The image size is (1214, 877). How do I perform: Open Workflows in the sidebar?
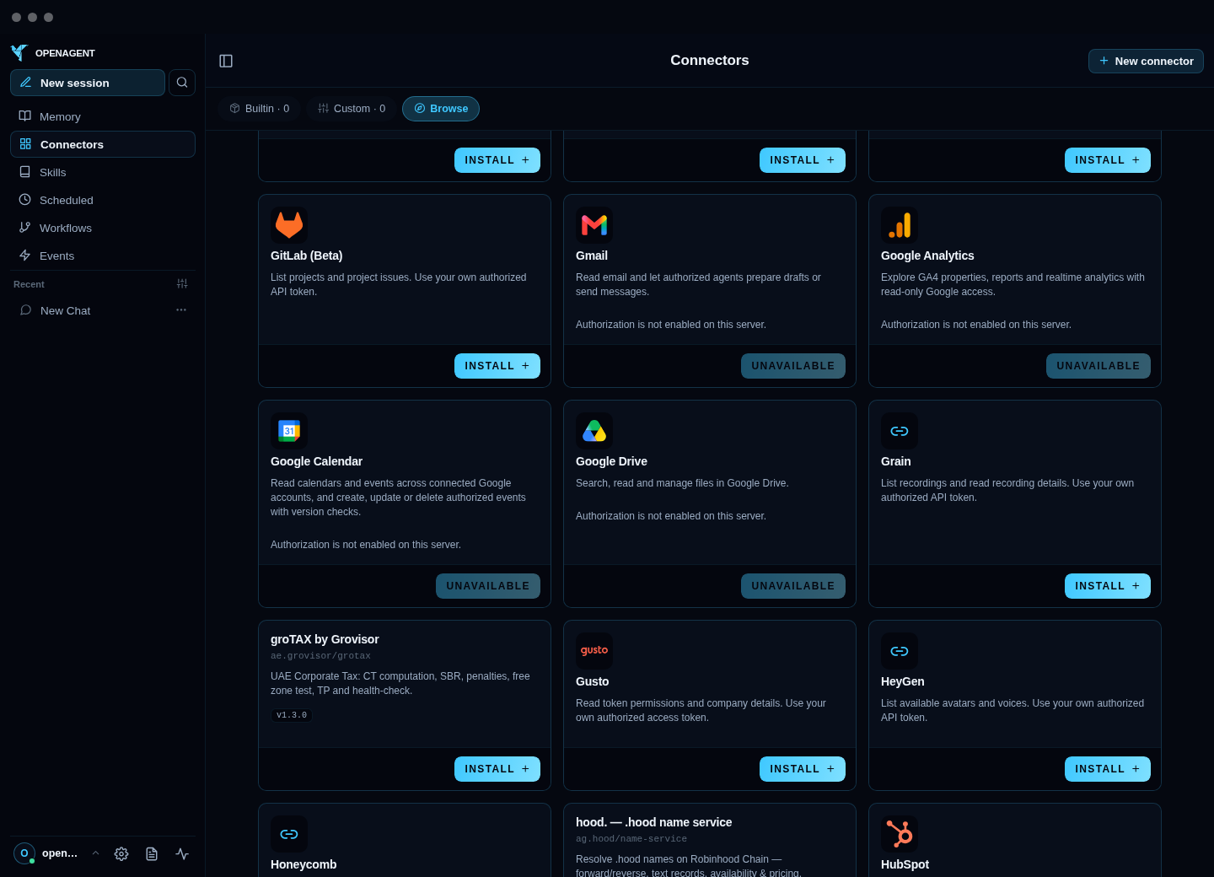pos(103,228)
